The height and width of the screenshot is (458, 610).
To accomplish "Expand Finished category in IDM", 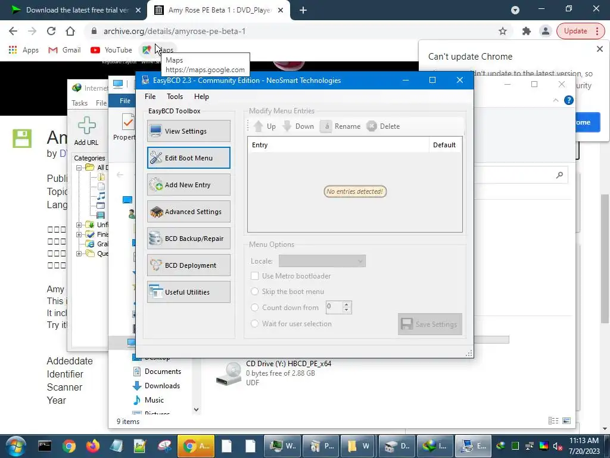I will click(x=79, y=234).
